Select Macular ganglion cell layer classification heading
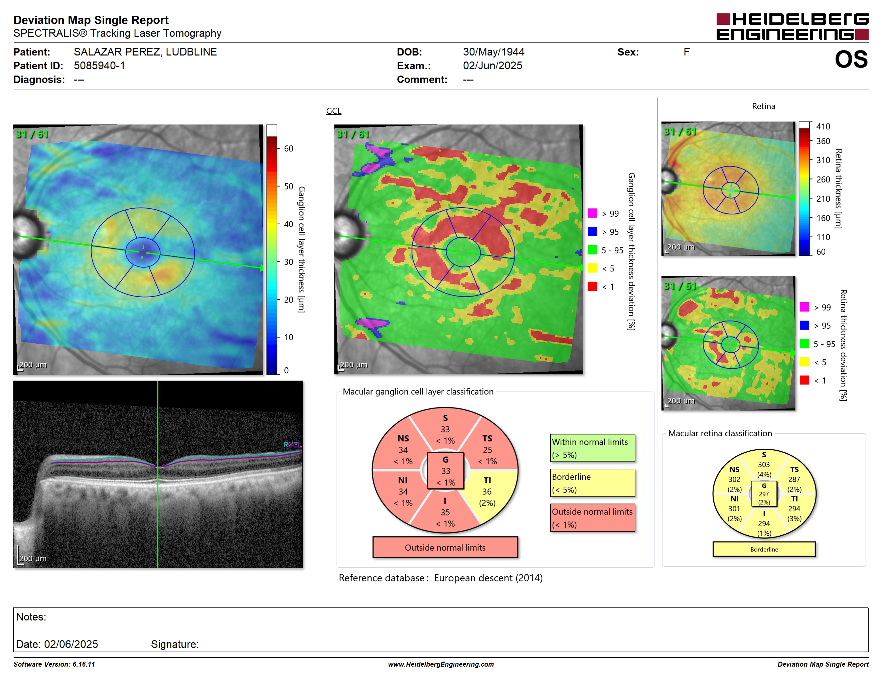Image resolution: width=882 pixels, height=682 pixels. tap(418, 391)
